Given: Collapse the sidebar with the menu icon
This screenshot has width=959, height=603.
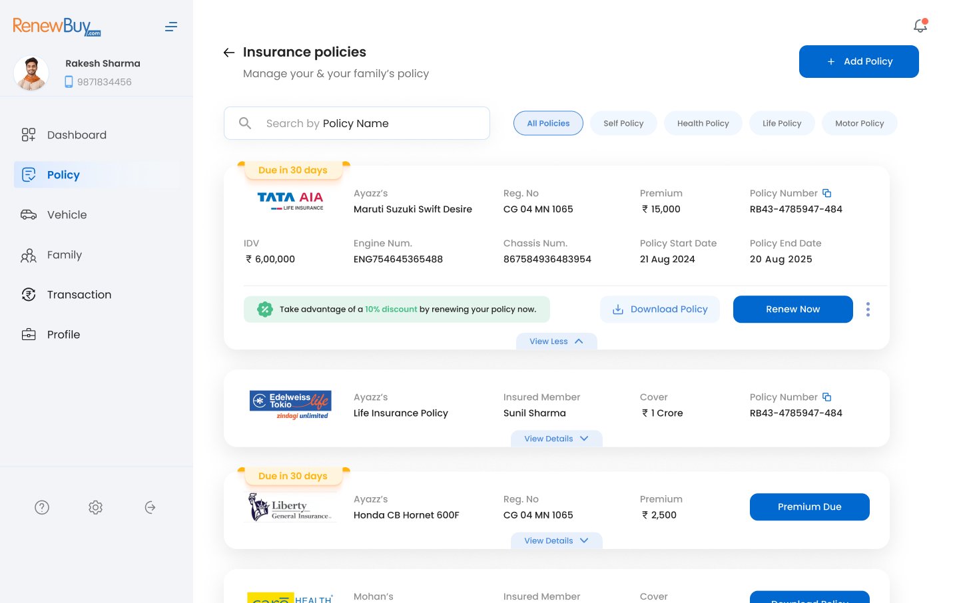Looking at the screenshot, I should (171, 27).
